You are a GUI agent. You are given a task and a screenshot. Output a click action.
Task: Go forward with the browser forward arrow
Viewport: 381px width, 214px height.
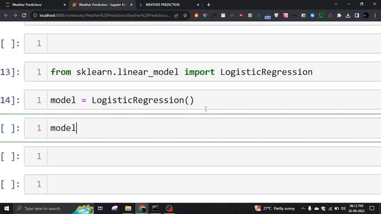15,15
